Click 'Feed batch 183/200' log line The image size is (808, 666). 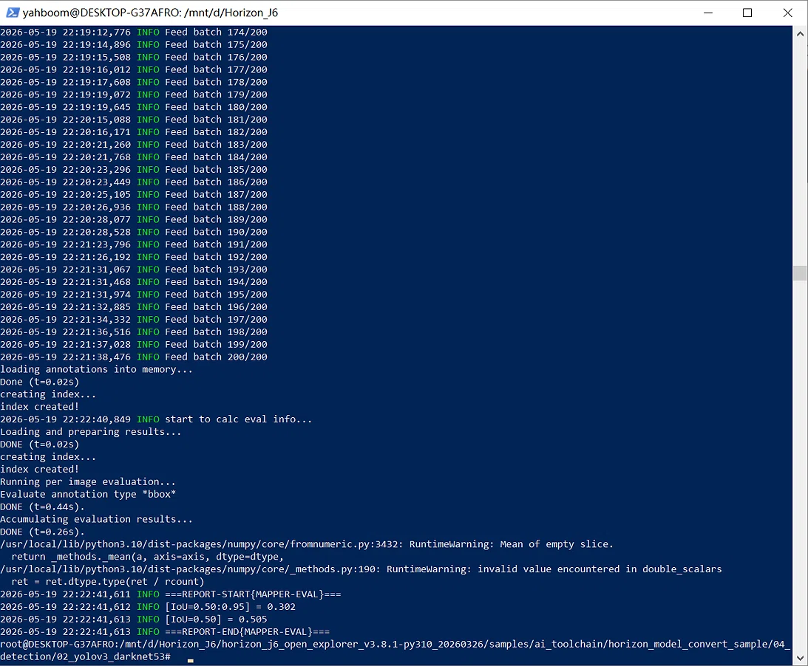pos(134,145)
